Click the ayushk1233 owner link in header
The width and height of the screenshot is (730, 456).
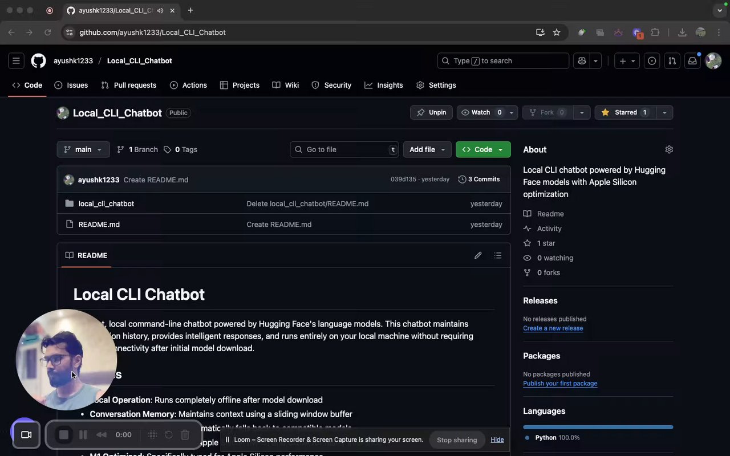(x=73, y=61)
